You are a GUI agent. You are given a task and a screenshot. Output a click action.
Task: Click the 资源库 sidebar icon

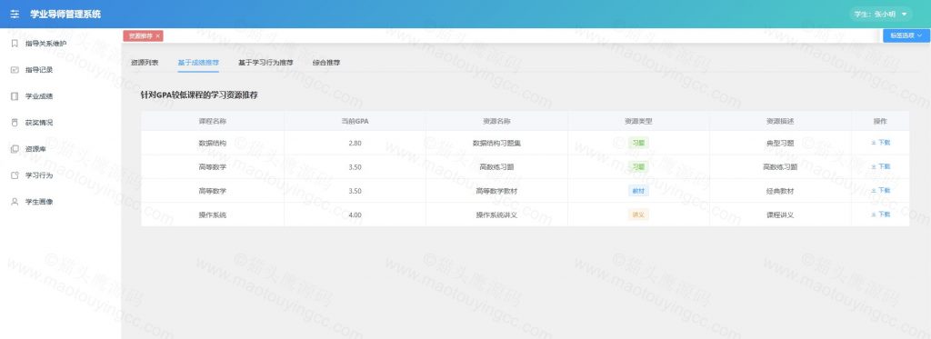[x=15, y=149]
